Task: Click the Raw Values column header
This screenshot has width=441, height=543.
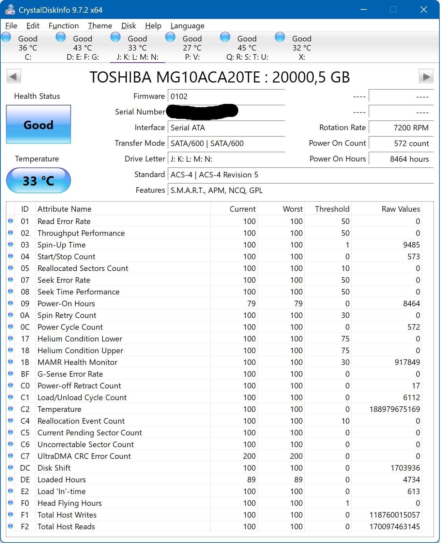Action: (x=387, y=209)
